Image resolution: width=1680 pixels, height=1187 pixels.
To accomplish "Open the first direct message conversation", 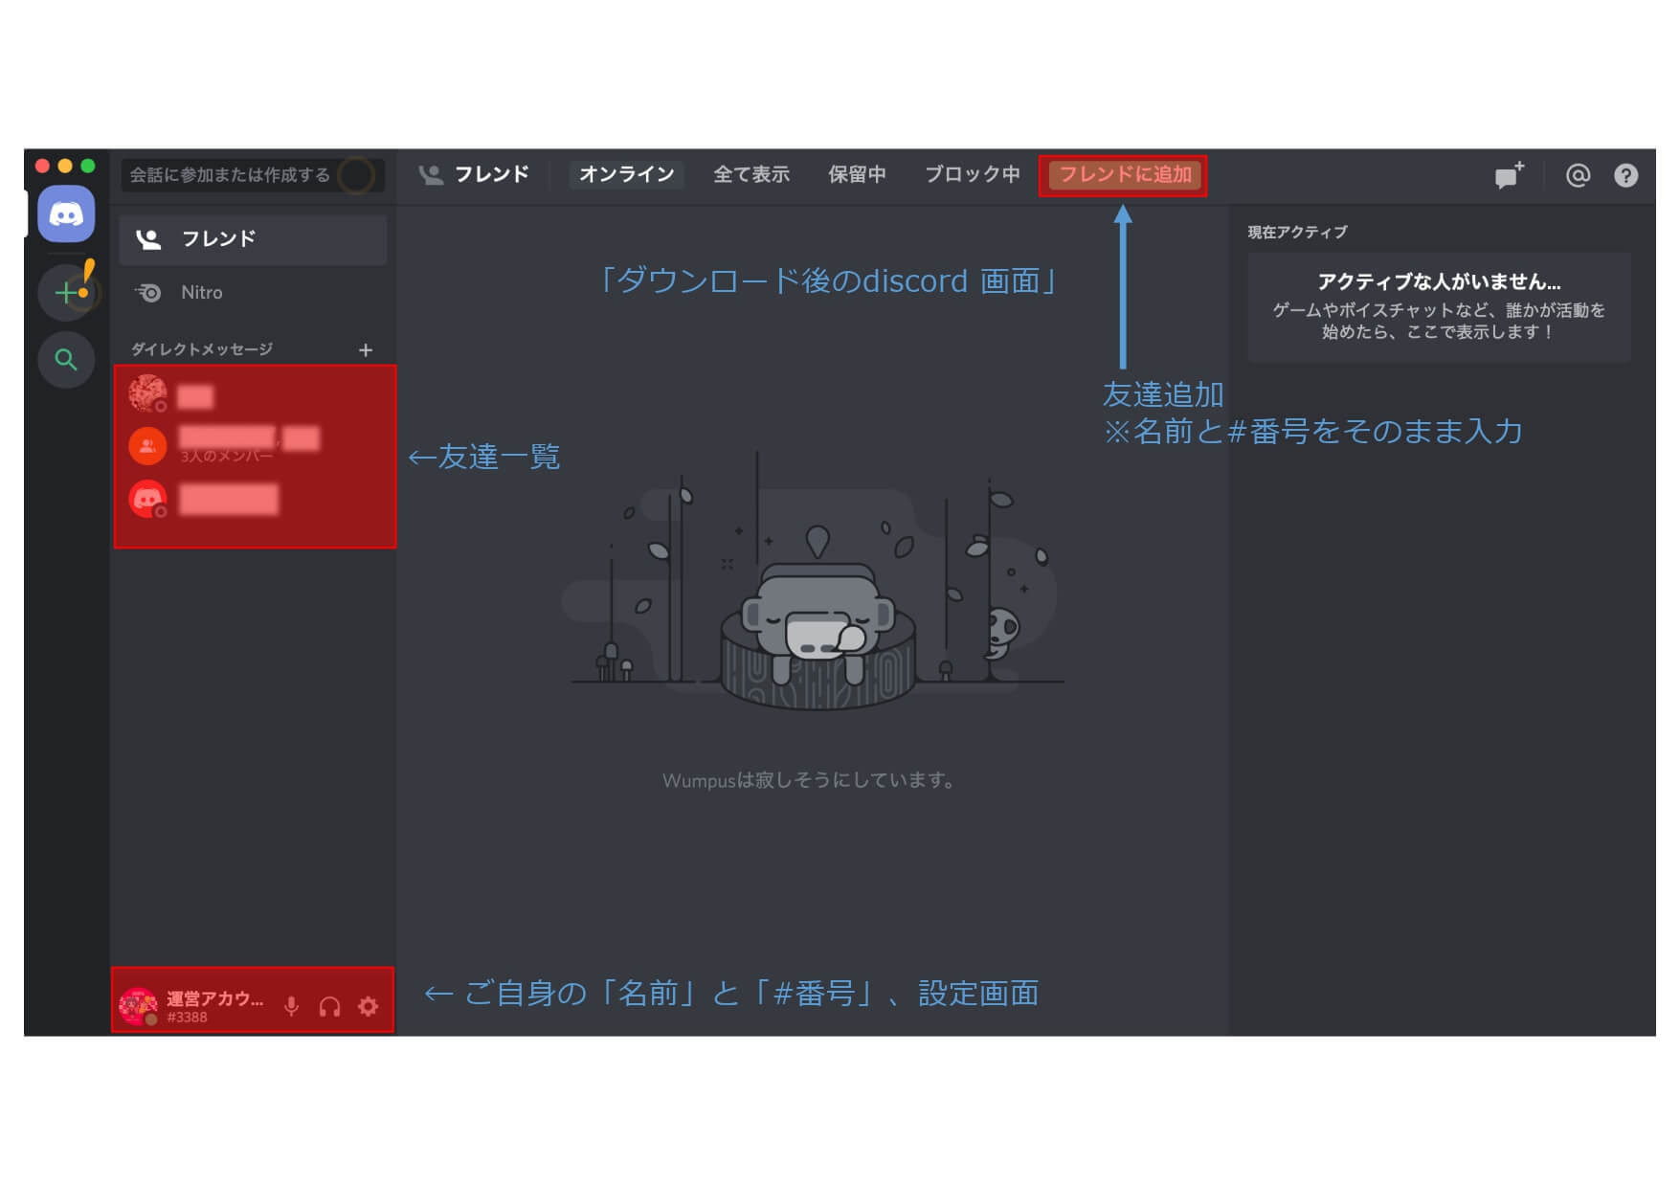I will point(255,394).
